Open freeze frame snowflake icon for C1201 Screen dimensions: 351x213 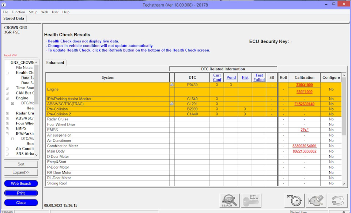[x=172, y=104]
